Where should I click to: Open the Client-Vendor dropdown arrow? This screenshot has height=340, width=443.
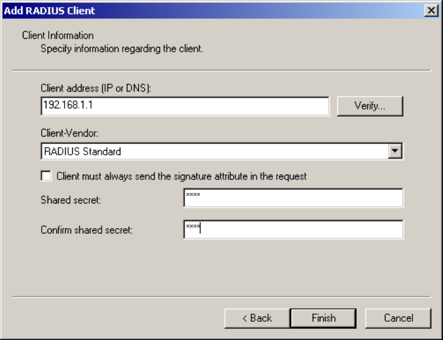395,151
